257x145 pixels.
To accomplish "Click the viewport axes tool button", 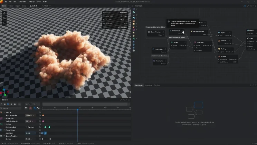I will pyautogui.click(x=4, y=23).
